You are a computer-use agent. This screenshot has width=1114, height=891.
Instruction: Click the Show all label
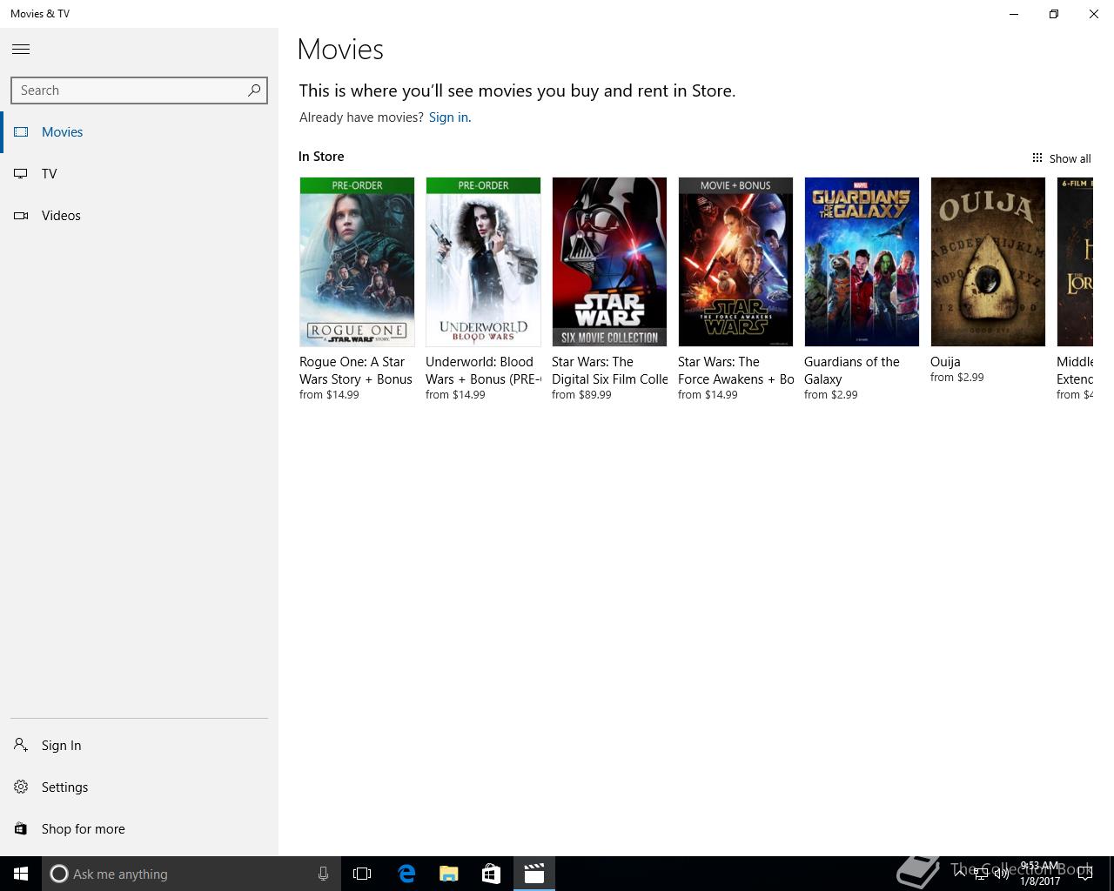pos(1070,158)
